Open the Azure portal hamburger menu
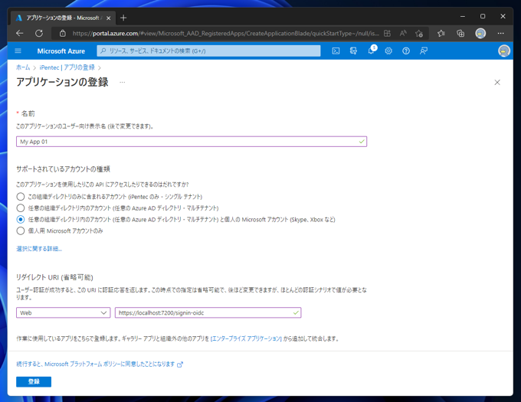521x402 pixels. pyautogui.click(x=18, y=51)
